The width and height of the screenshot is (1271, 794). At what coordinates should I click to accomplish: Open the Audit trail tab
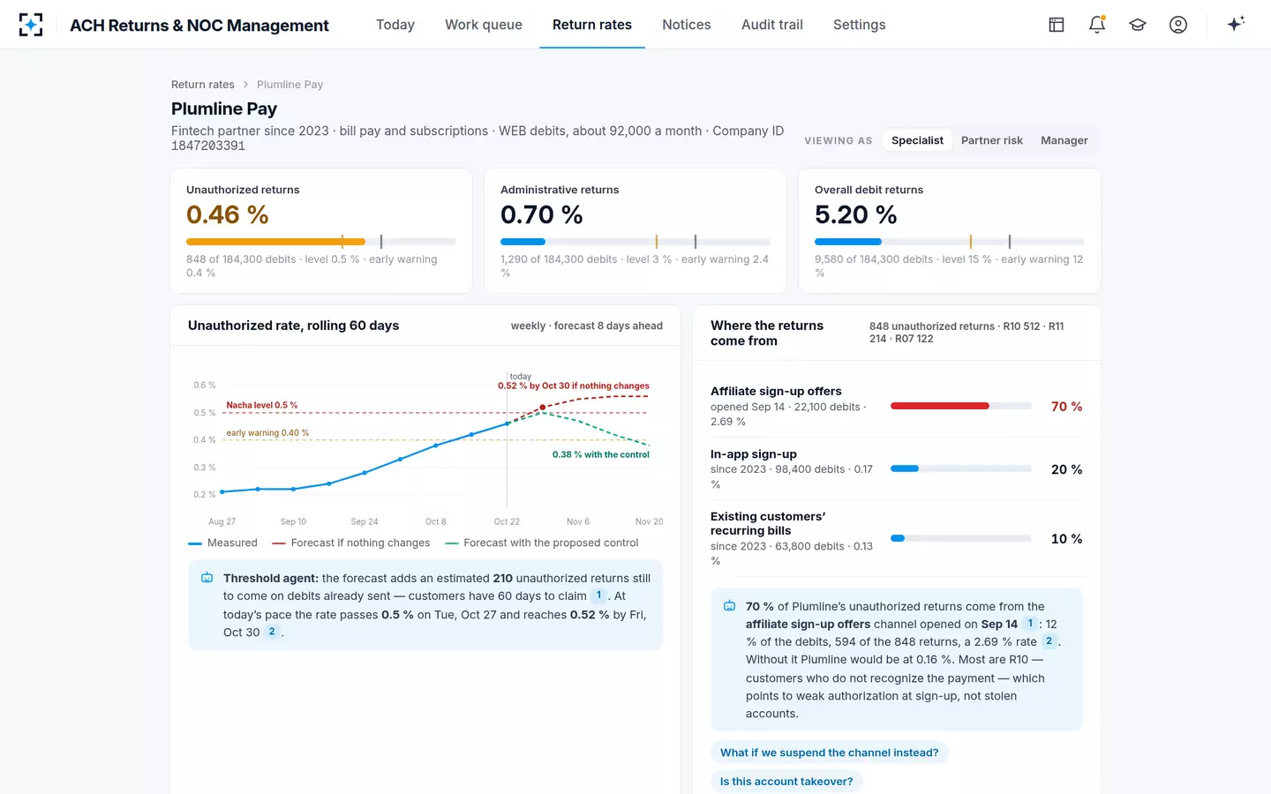(x=772, y=25)
